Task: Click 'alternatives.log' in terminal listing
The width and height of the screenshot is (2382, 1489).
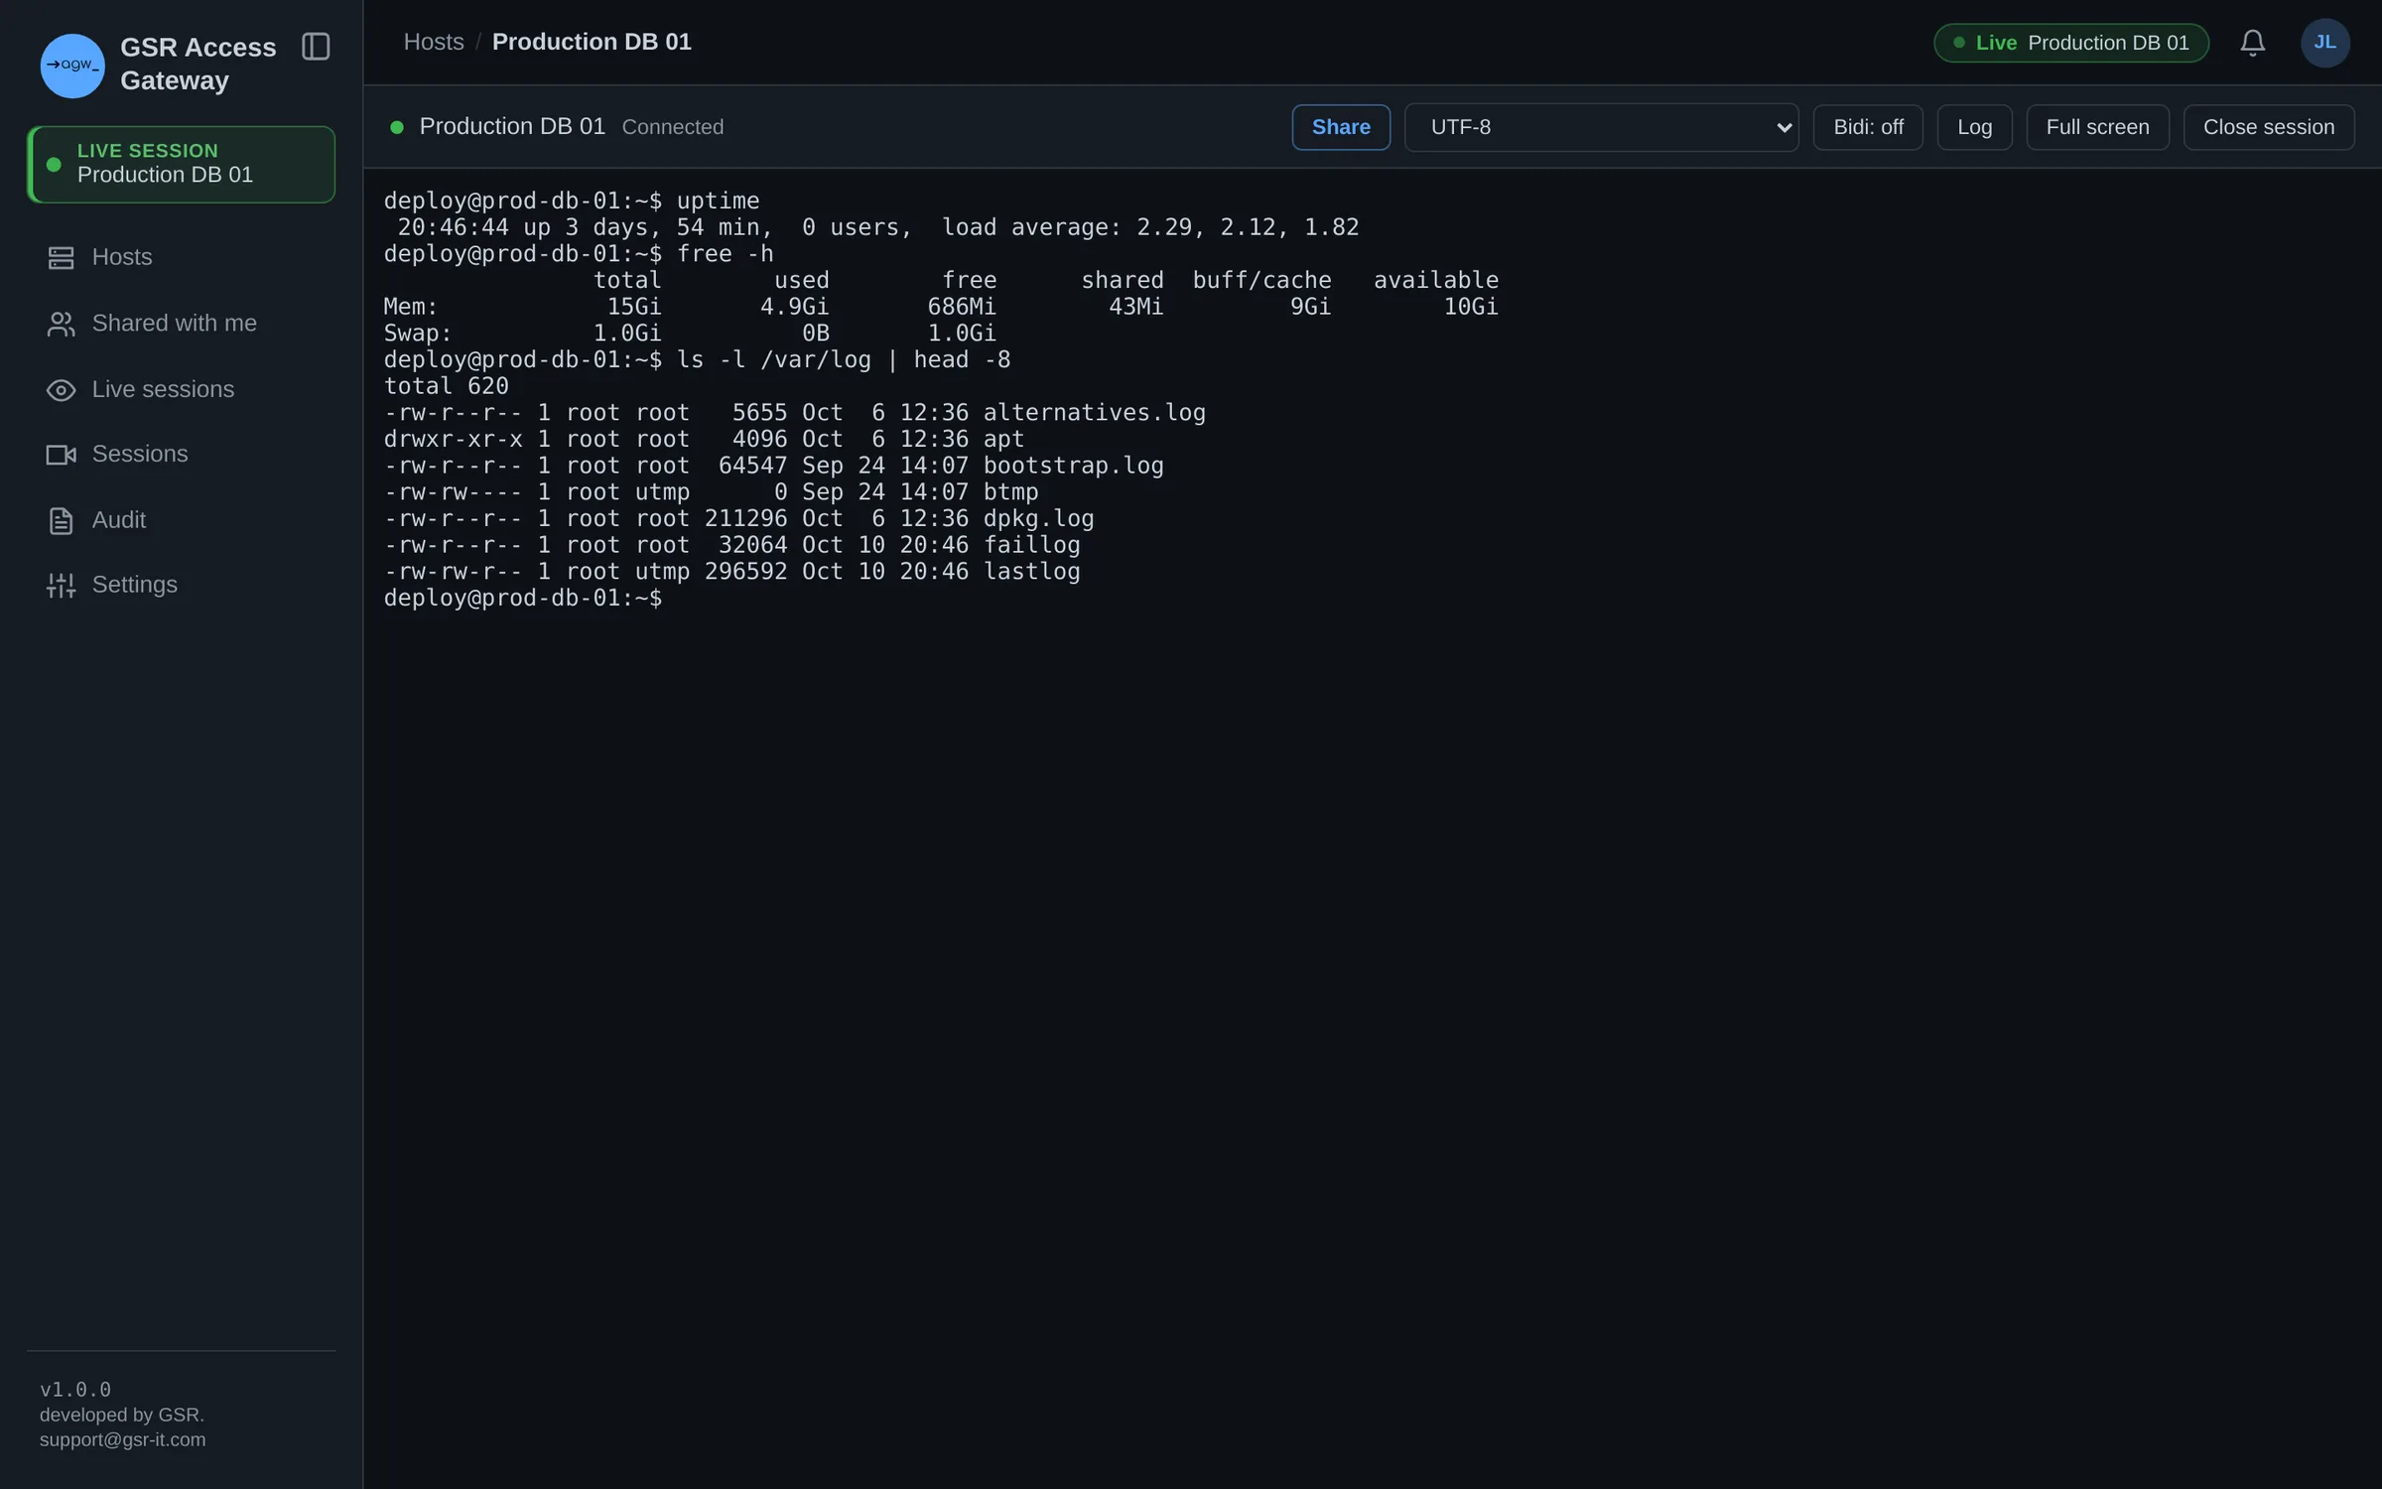Action: [1095, 413]
